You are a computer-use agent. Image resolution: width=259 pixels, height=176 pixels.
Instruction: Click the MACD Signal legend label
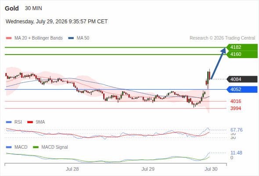(55, 147)
